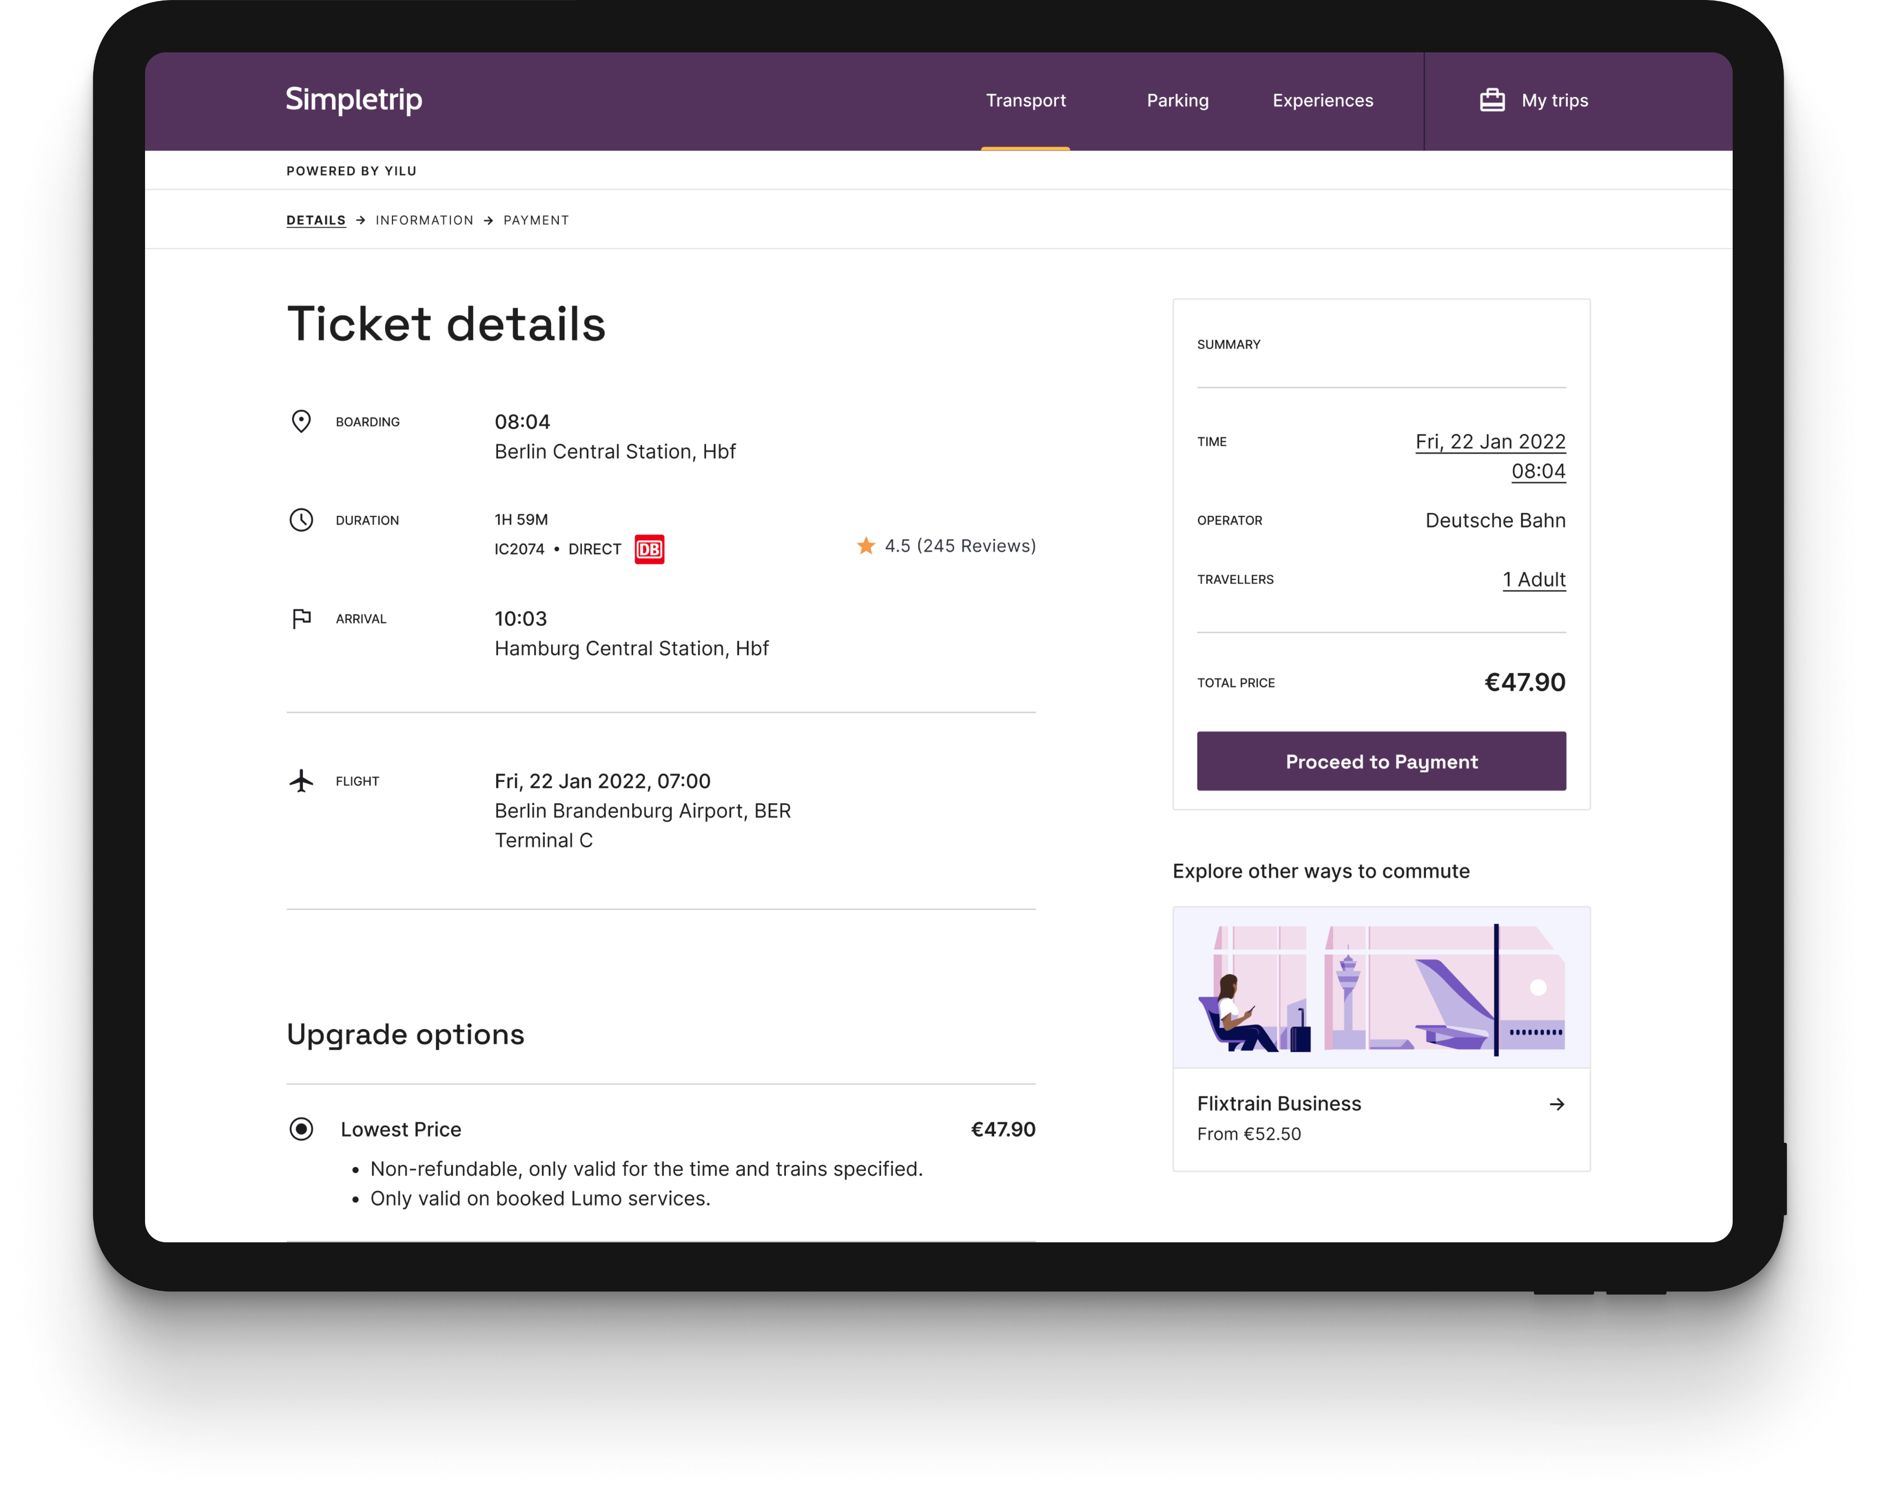Open the Transport tab

[x=1025, y=100]
